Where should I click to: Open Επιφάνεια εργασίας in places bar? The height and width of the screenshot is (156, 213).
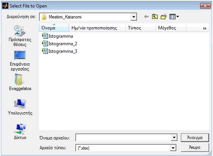point(20,61)
